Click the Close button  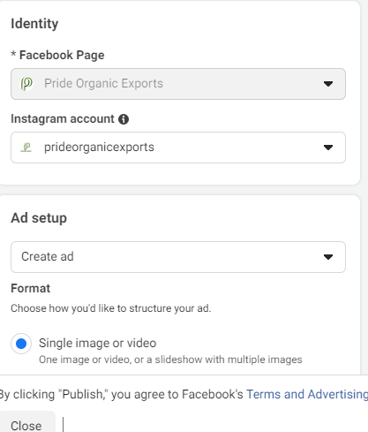click(26, 424)
